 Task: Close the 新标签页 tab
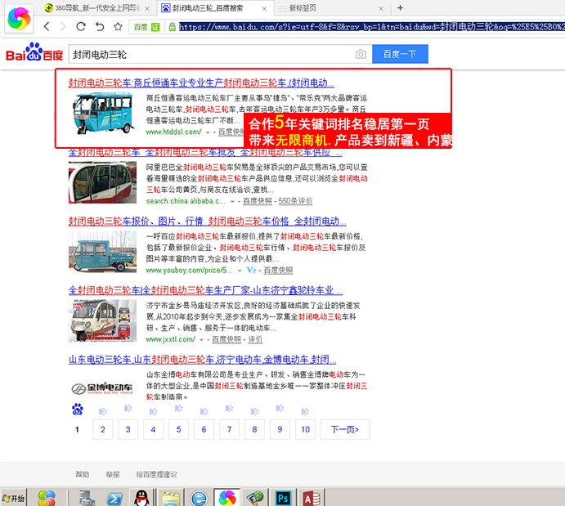381,9
